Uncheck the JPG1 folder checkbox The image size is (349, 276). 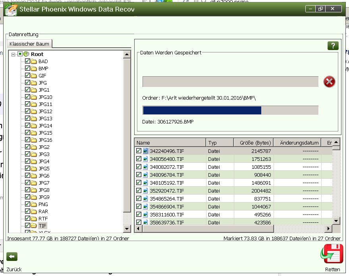click(x=28, y=89)
